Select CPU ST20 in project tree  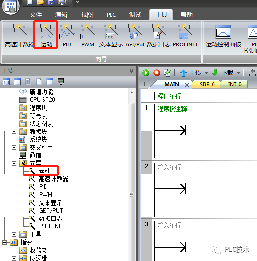[x=43, y=100]
